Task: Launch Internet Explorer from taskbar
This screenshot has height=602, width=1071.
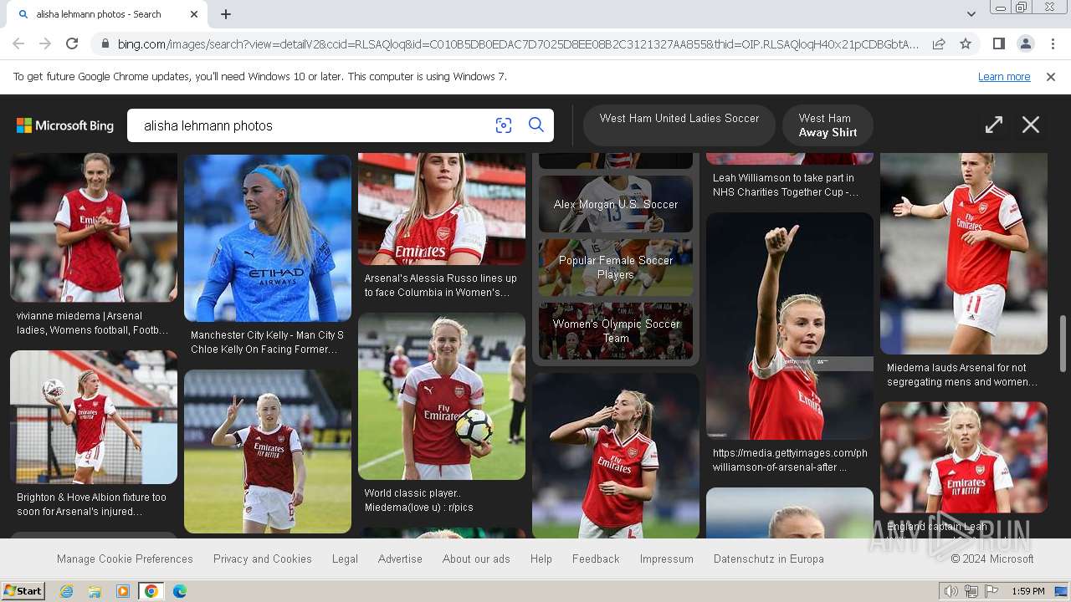Action: [66, 591]
